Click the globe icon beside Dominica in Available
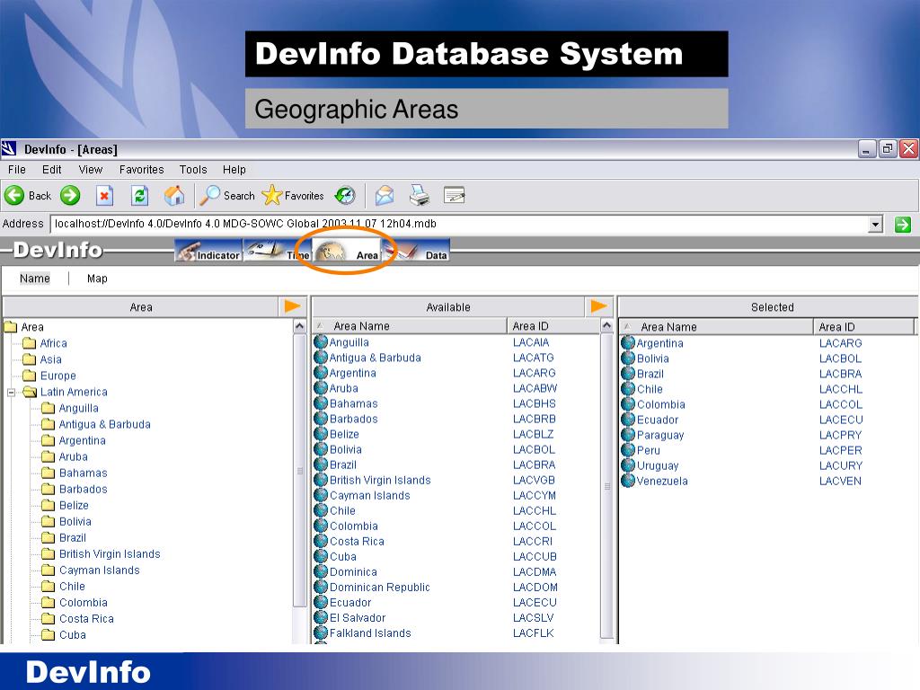 tap(321, 571)
